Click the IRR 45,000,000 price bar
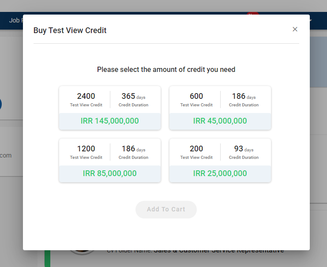 pos(220,121)
